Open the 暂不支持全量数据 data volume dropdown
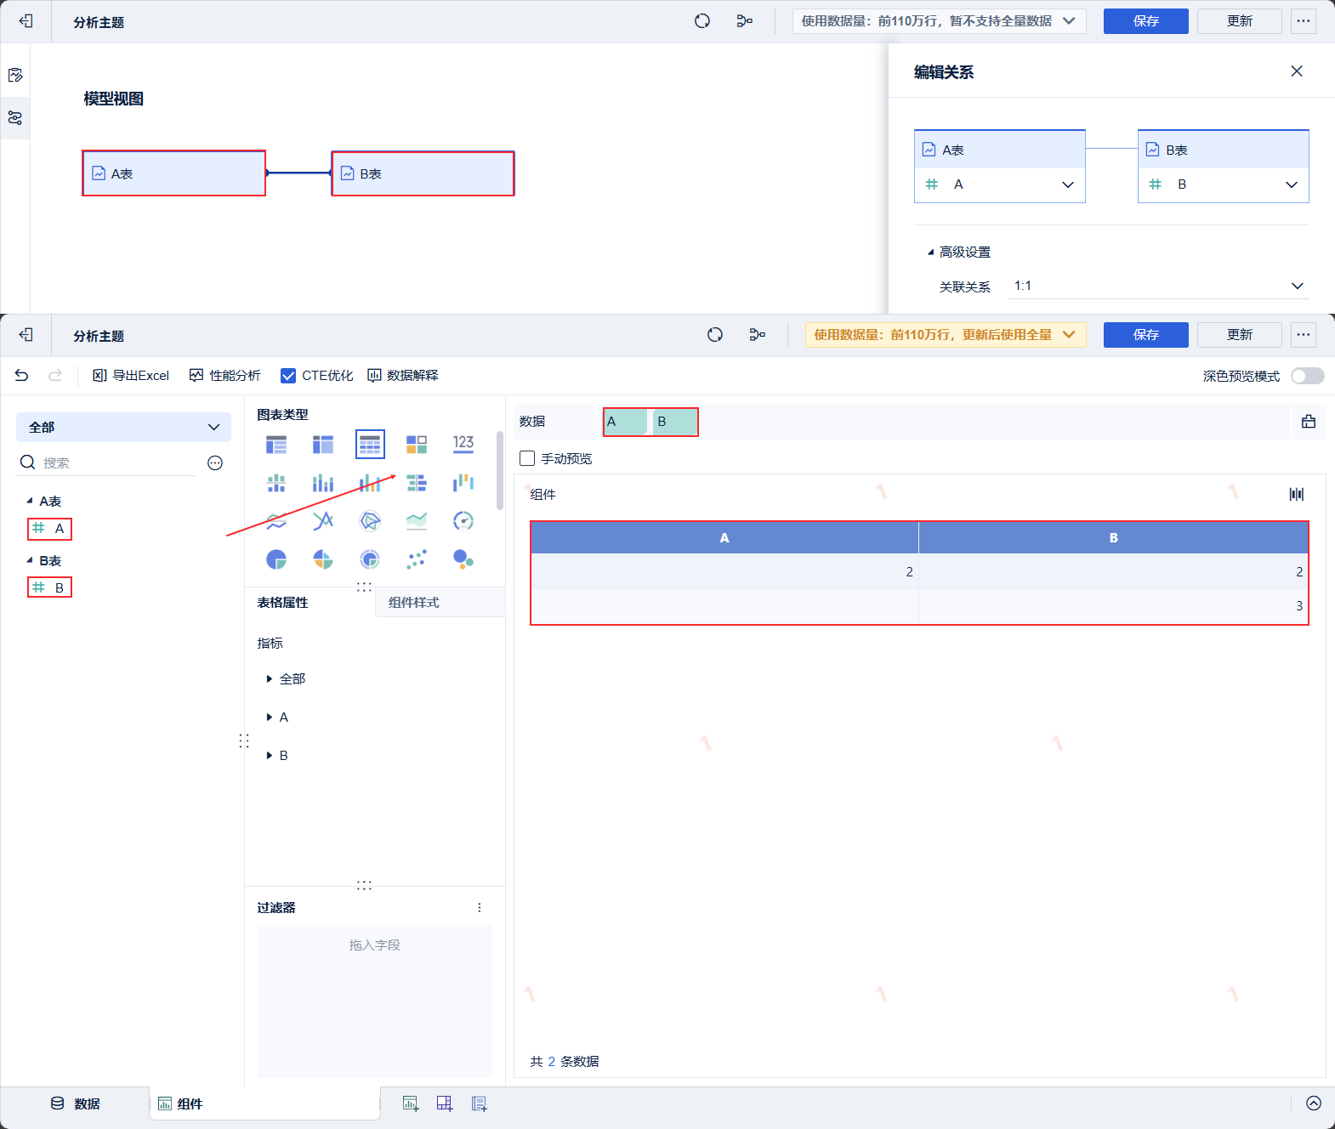The width and height of the screenshot is (1335, 1129). [940, 21]
